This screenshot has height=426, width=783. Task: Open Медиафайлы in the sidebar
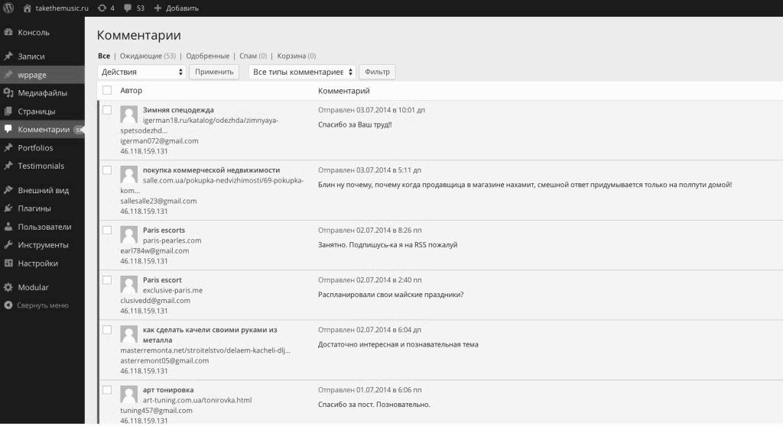pos(42,93)
